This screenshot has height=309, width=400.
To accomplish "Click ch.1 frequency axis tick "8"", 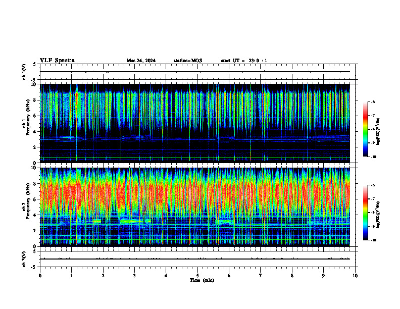I will (35, 100).
